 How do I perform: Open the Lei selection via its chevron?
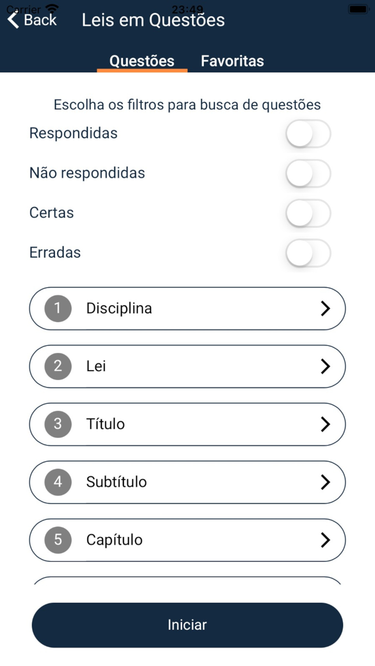pyautogui.click(x=326, y=366)
